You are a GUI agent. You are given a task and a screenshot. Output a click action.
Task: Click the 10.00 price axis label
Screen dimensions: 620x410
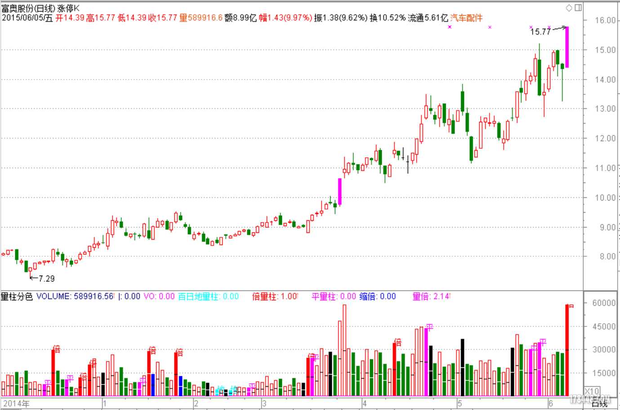pos(605,198)
